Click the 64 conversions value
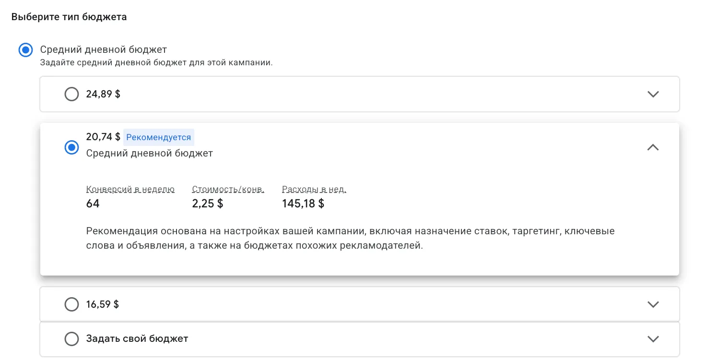Screen dimensions: 706x361 [93, 204]
